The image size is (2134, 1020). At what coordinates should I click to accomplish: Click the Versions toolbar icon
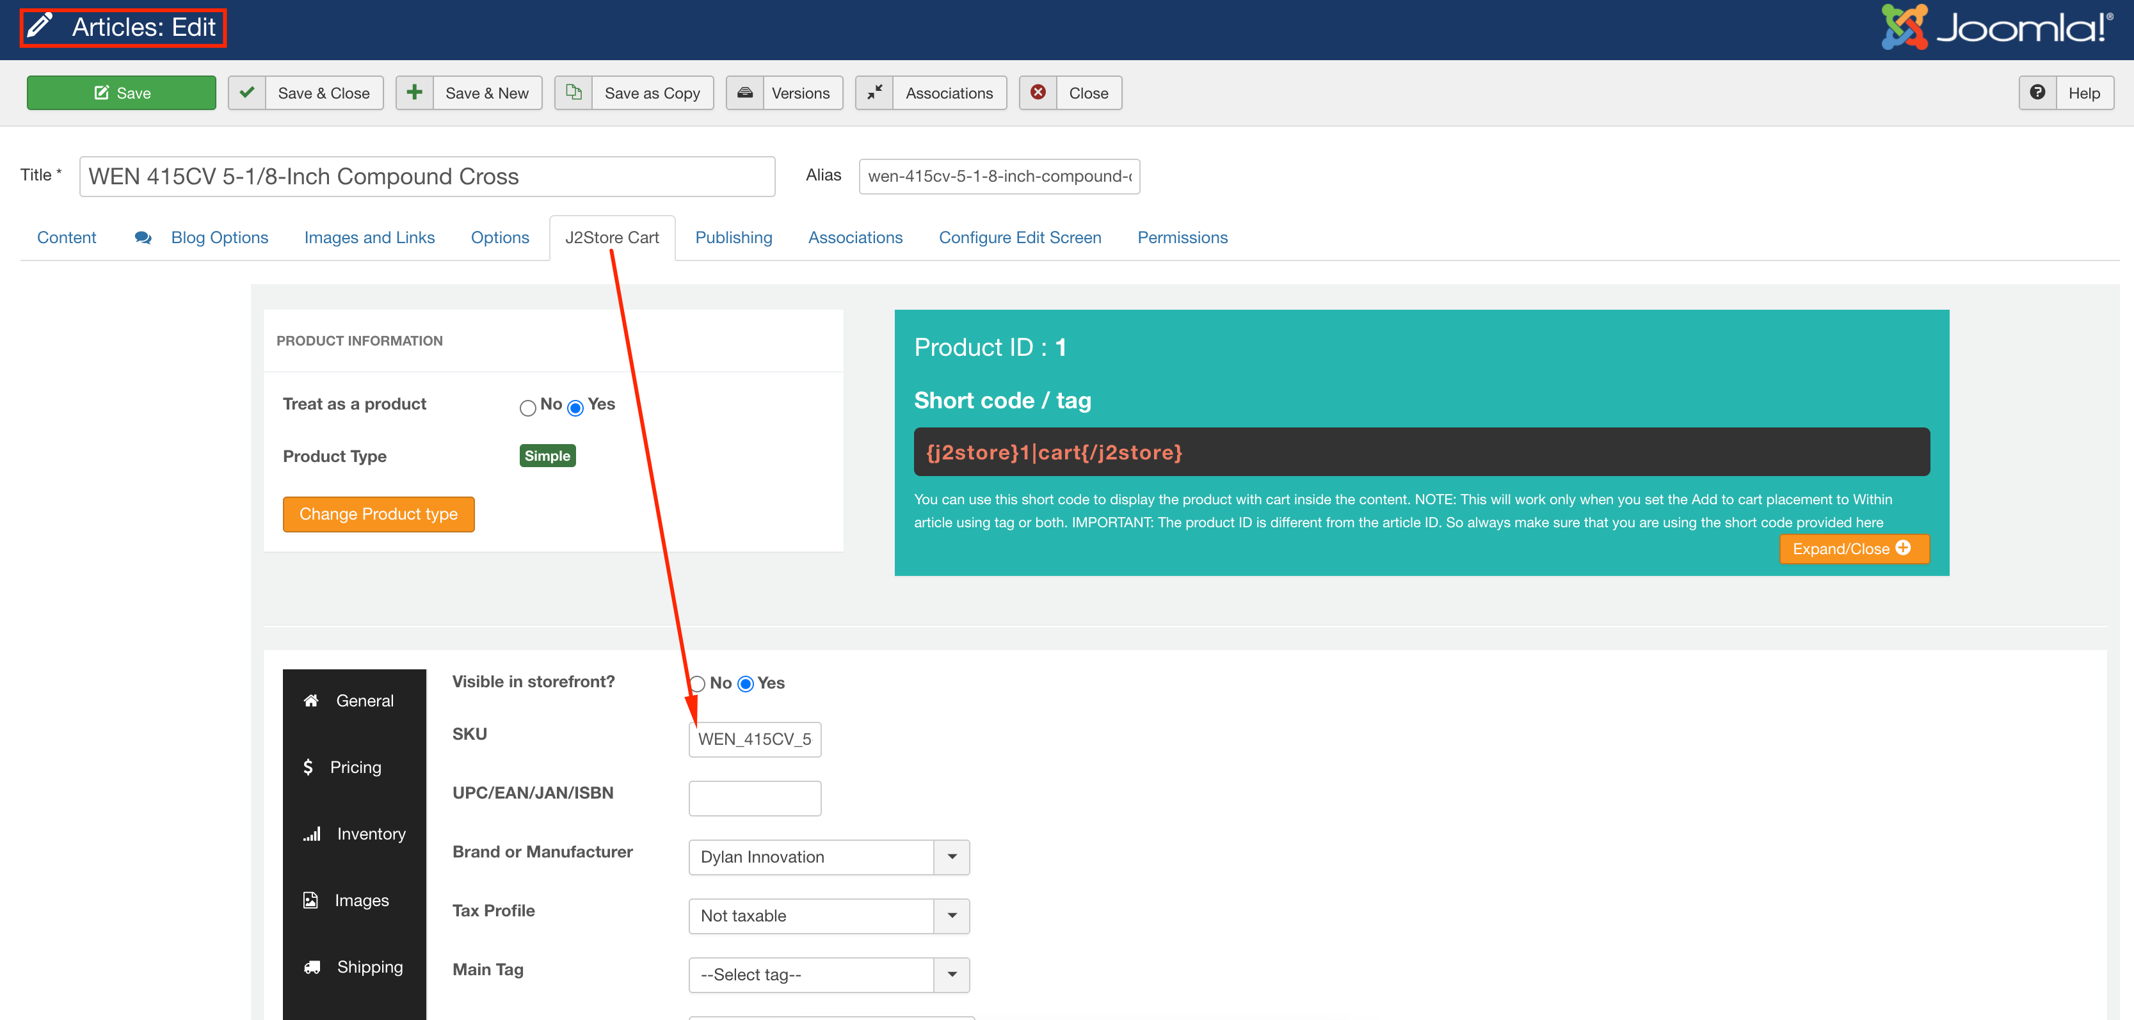[745, 93]
